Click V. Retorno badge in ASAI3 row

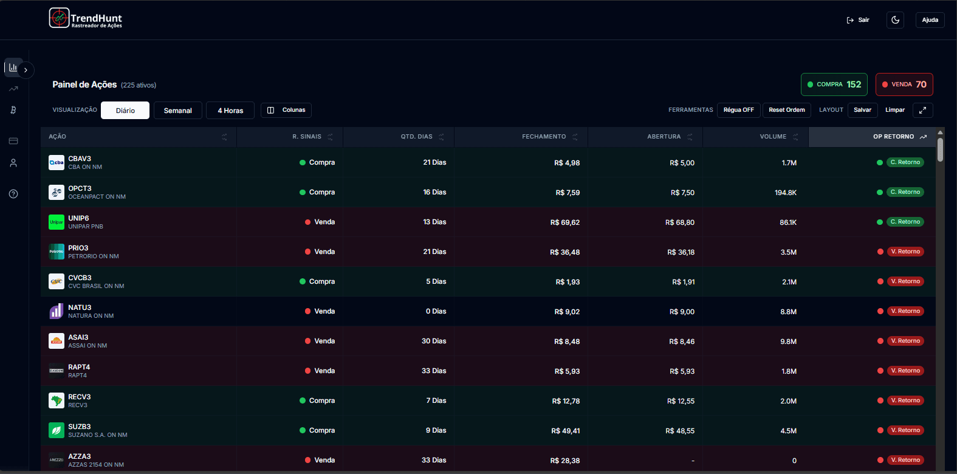click(905, 341)
